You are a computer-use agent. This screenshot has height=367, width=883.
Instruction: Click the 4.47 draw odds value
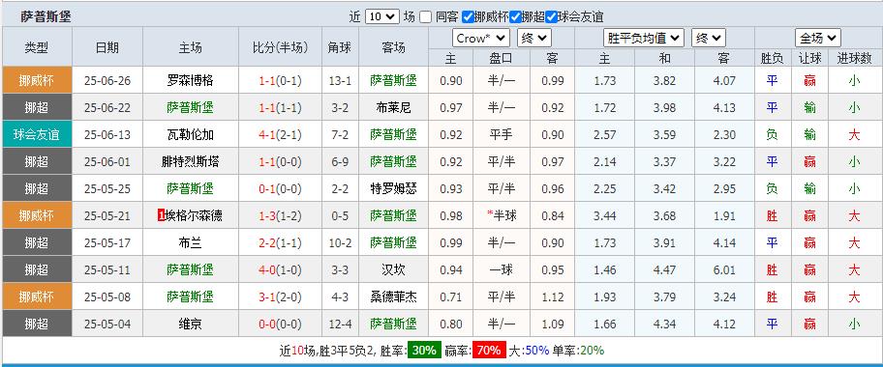tap(664, 269)
